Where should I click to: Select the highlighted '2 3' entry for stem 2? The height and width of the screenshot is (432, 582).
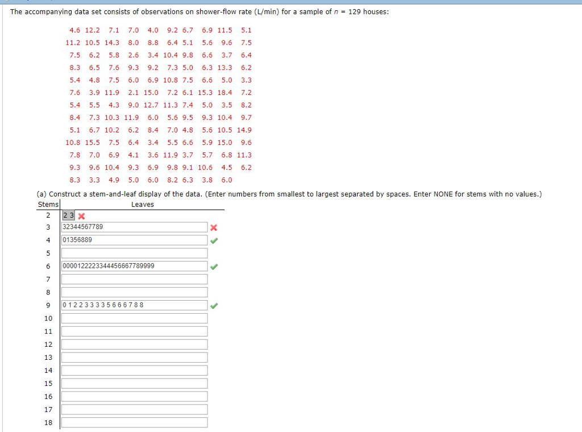68,215
